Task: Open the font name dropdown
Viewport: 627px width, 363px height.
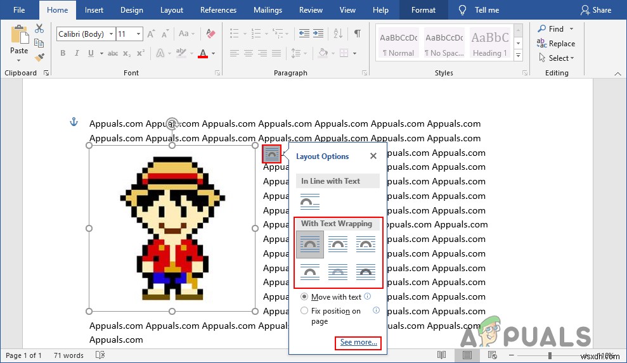Action: coord(112,34)
